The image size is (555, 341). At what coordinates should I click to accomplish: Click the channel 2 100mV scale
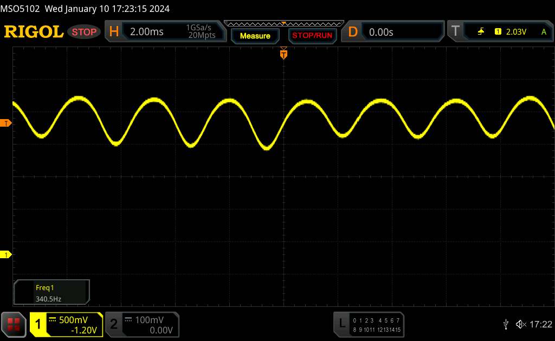150,320
